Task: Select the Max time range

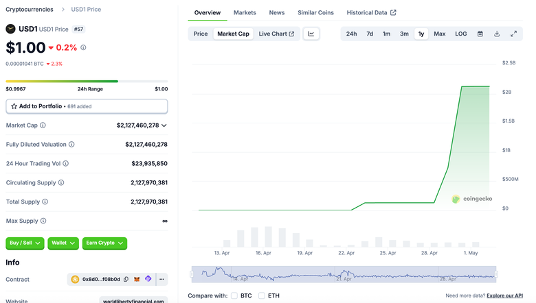Action: click(x=440, y=34)
